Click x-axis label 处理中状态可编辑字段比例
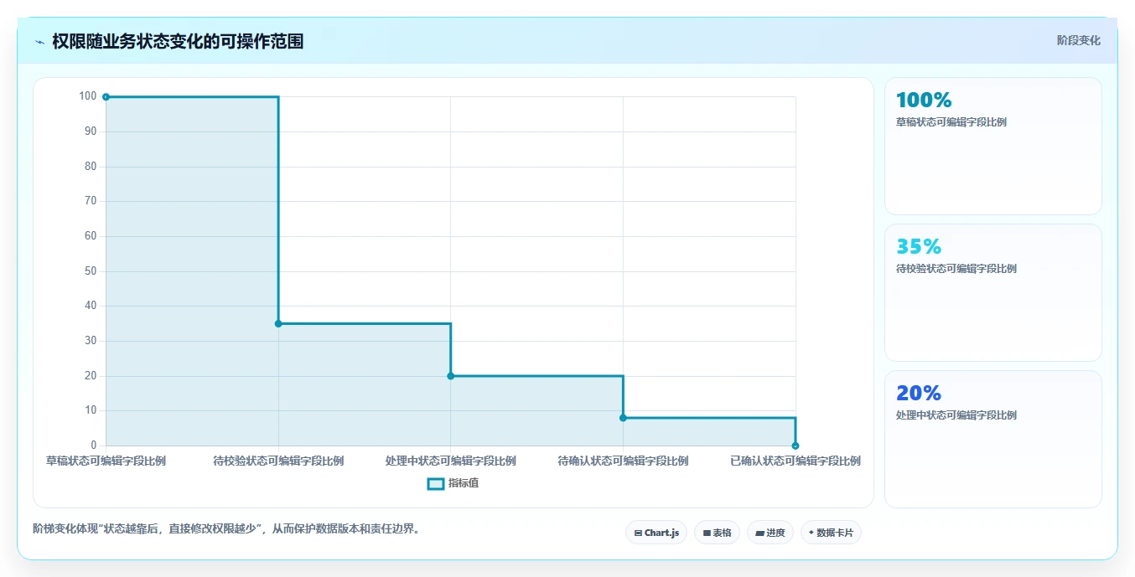Screen dimensions: 1135x577 pos(451,461)
